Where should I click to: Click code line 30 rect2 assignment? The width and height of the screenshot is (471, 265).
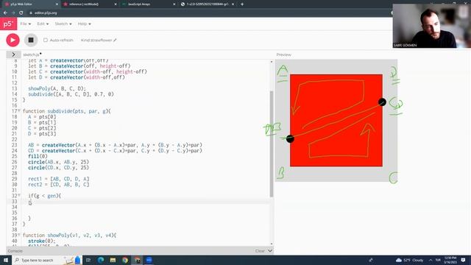59,185
